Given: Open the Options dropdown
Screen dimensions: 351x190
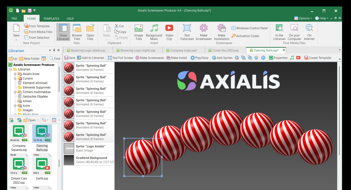Looking at the screenshot, I should (303, 18).
